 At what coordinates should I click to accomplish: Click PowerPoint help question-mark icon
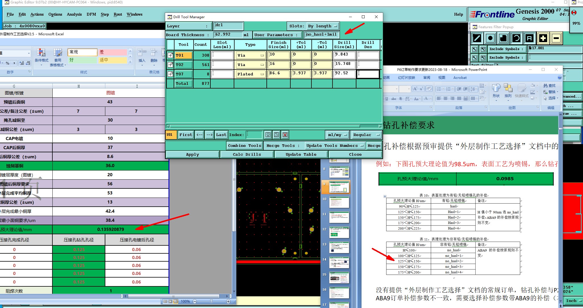point(560,77)
